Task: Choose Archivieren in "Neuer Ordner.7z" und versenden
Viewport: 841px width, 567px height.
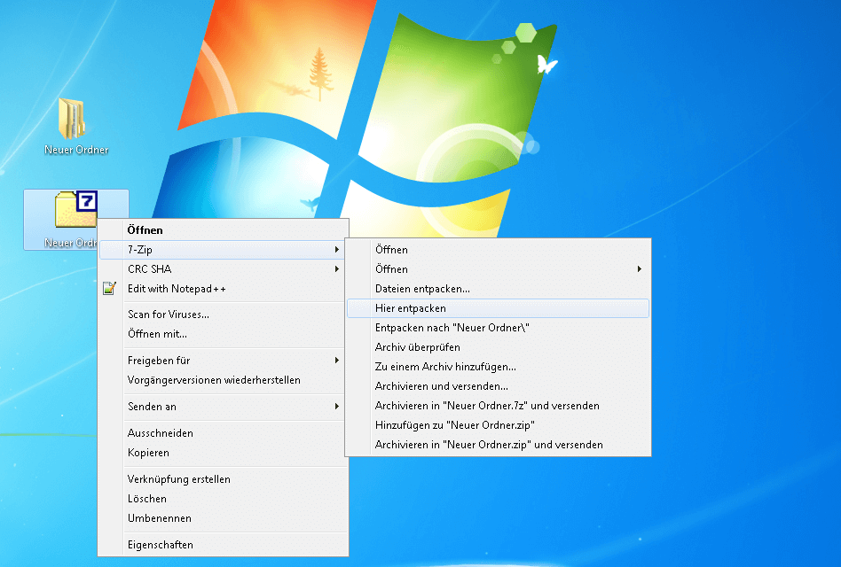Action: tap(487, 406)
